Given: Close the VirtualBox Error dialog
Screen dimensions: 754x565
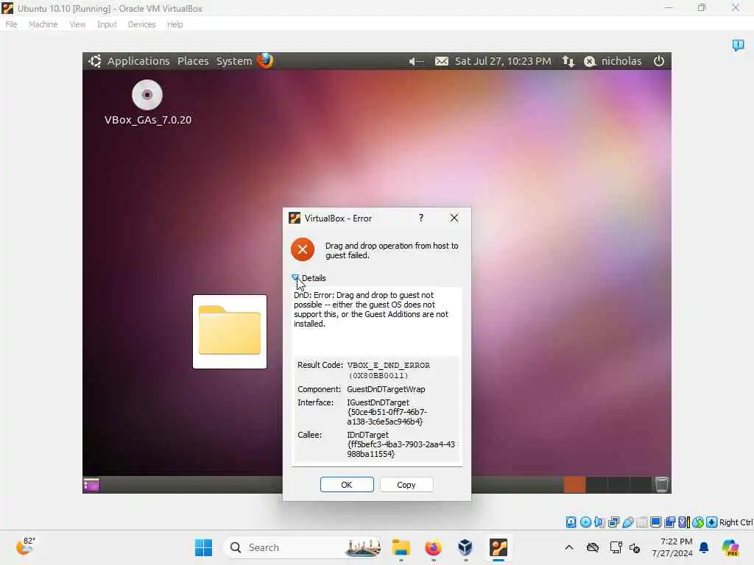Looking at the screenshot, I should pyautogui.click(x=454, y=218).
